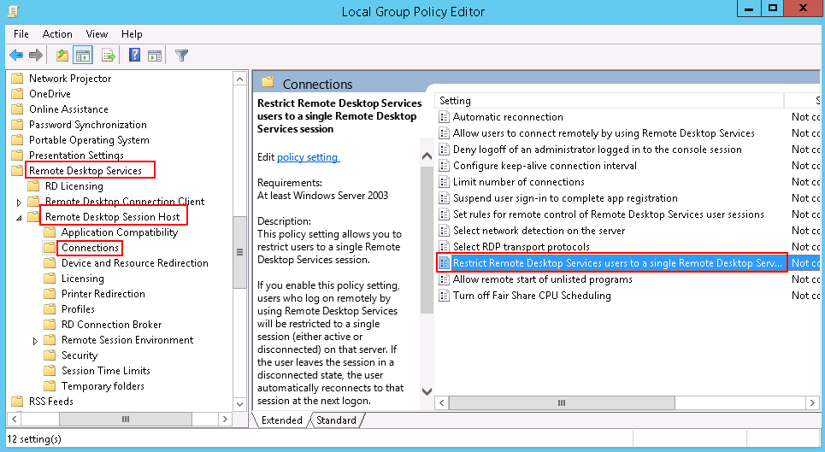Select Remote Desktop Services tree item
This screenshot has width=825, height=452.
(x=85, y=171)
